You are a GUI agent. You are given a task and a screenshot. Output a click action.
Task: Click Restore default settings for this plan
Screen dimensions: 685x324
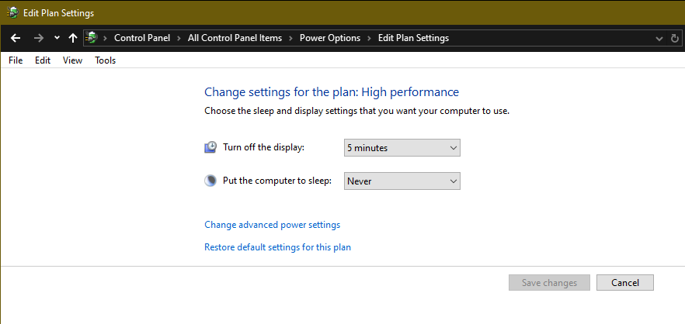(x=277, y=247)
